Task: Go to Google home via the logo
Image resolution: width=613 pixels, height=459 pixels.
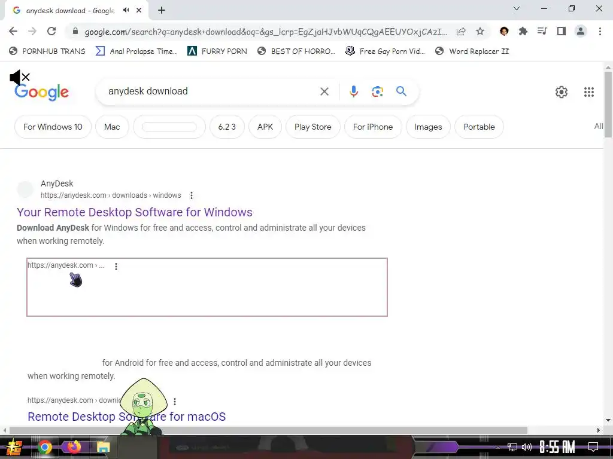Action: coord(41,93)
